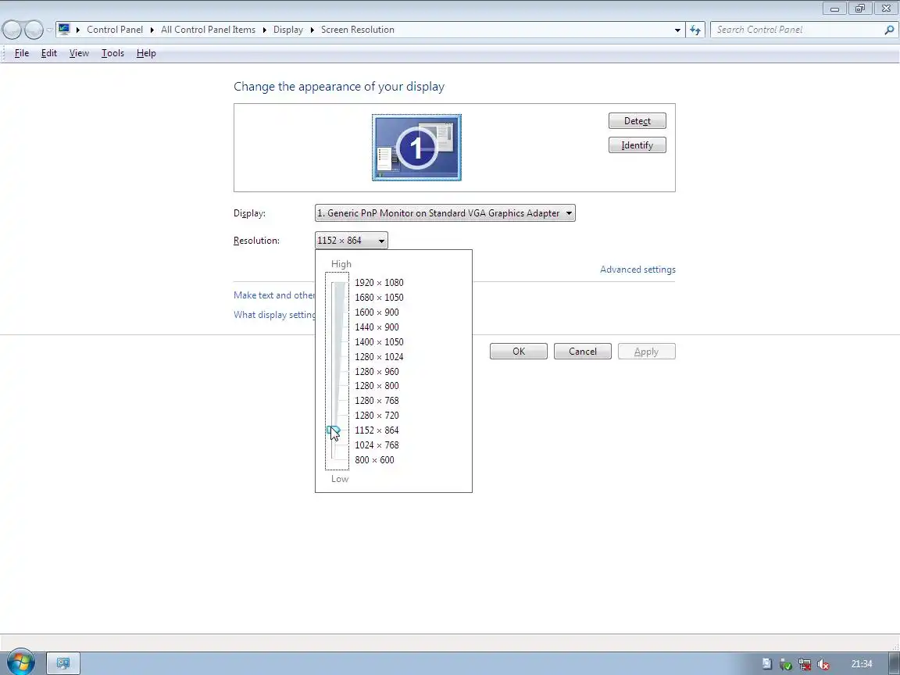Screen dimensions: 900x675
Task: Click the Windows Start orb
Action: [20, 663]
